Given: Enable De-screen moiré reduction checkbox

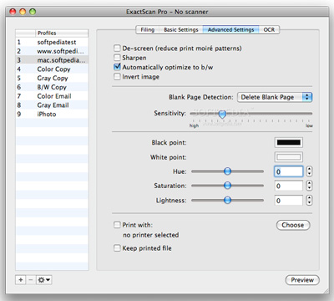Looking at the screenshot, I should [117, 48].
